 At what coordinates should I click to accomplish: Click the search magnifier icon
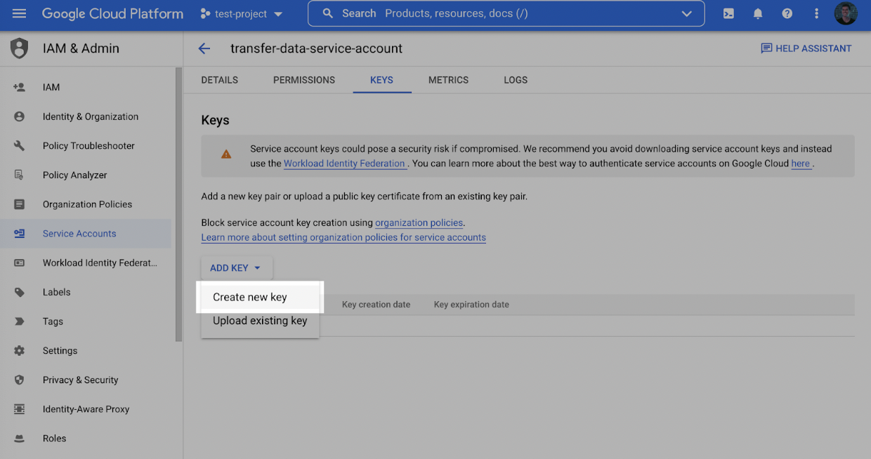pyautogui.click(x=327, y=13)
